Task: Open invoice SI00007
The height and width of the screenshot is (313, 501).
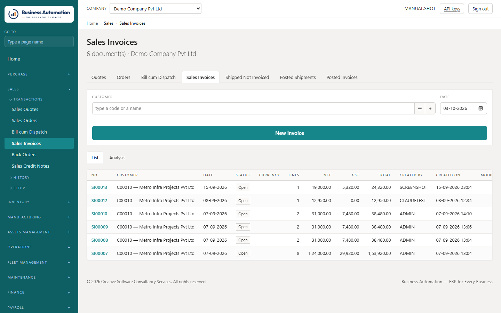Action: tap(100, 254)
